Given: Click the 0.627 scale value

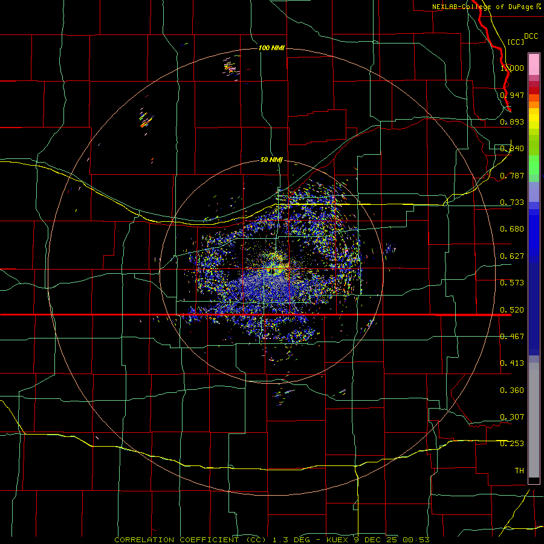Looking at the screenshot, I should [x=512, y=256].
